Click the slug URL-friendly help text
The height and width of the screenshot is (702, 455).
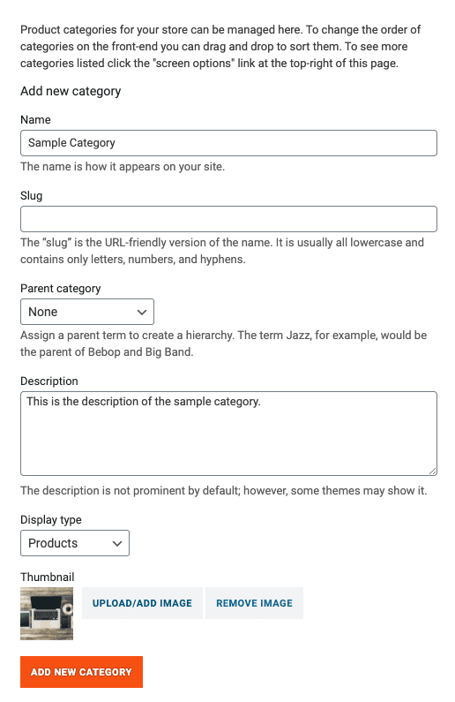(x=222, y=251)
